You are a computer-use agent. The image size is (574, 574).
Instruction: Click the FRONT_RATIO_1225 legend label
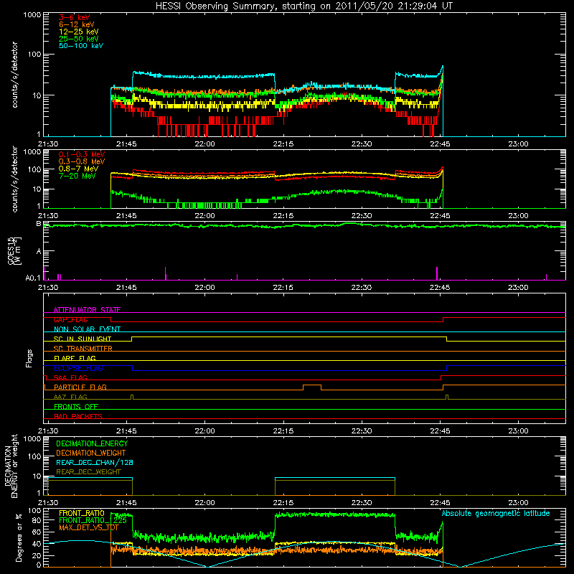point(93,520)
